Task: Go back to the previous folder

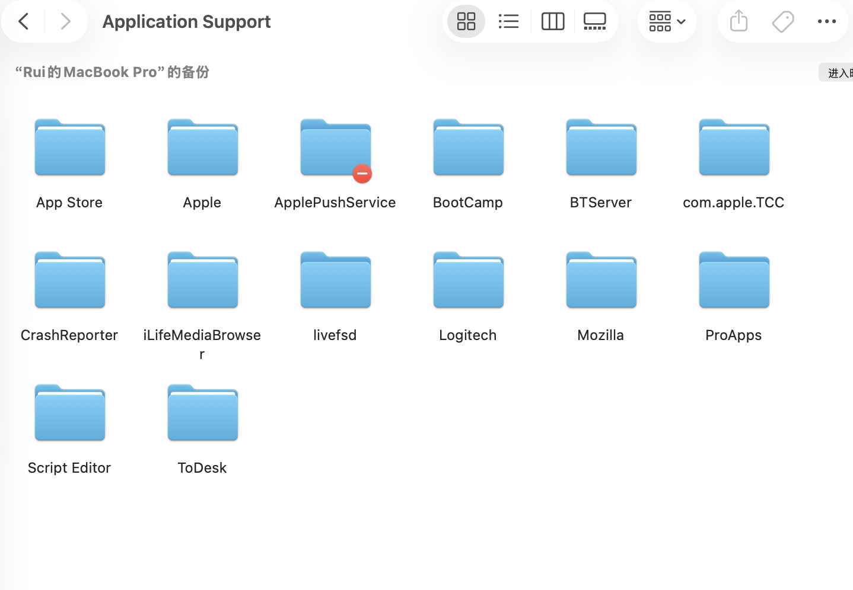Action: tap(24, 22)
